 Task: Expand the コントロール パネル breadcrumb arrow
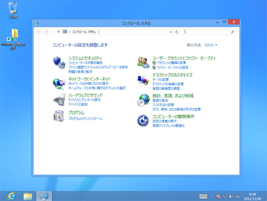click(x=98, y=32)
